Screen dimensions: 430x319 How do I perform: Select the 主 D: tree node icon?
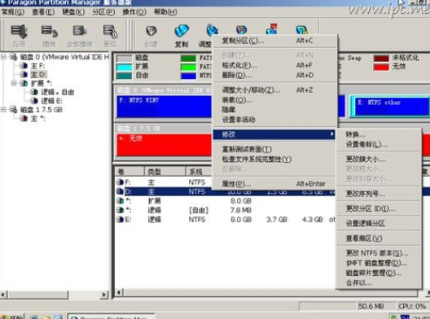click(x=24, y=74)
